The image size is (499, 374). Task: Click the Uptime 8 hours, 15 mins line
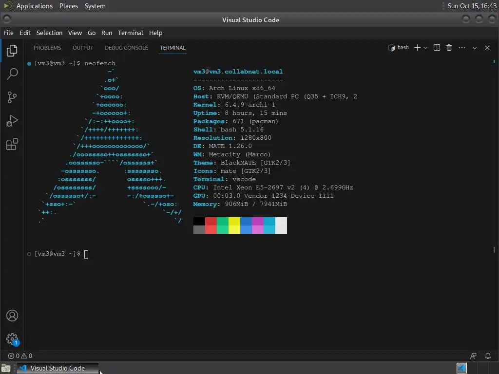click(x=240, y=113)
